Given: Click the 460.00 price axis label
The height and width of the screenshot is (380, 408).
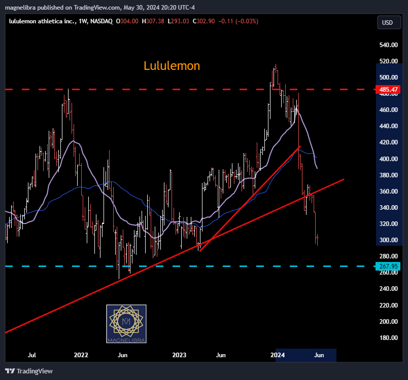Looking at the screenshot, I should 389,110.
